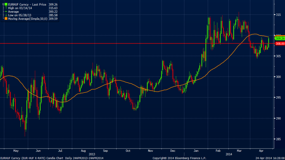Select the red 308.00 price level tag
285x160 pixels.
click(x=279, y=44)
